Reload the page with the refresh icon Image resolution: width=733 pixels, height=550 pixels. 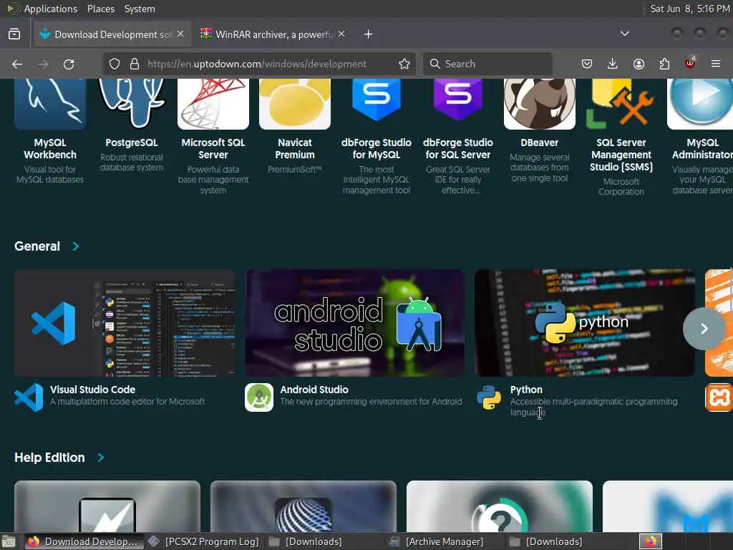click(69, 64)
